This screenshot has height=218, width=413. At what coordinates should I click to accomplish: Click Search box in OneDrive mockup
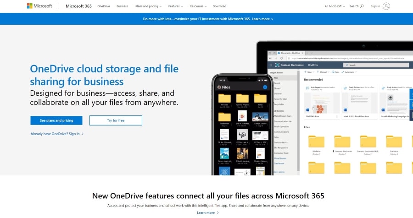click(376, 65)
